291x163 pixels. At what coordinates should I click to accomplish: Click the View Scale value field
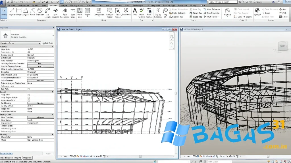point(40,50)
